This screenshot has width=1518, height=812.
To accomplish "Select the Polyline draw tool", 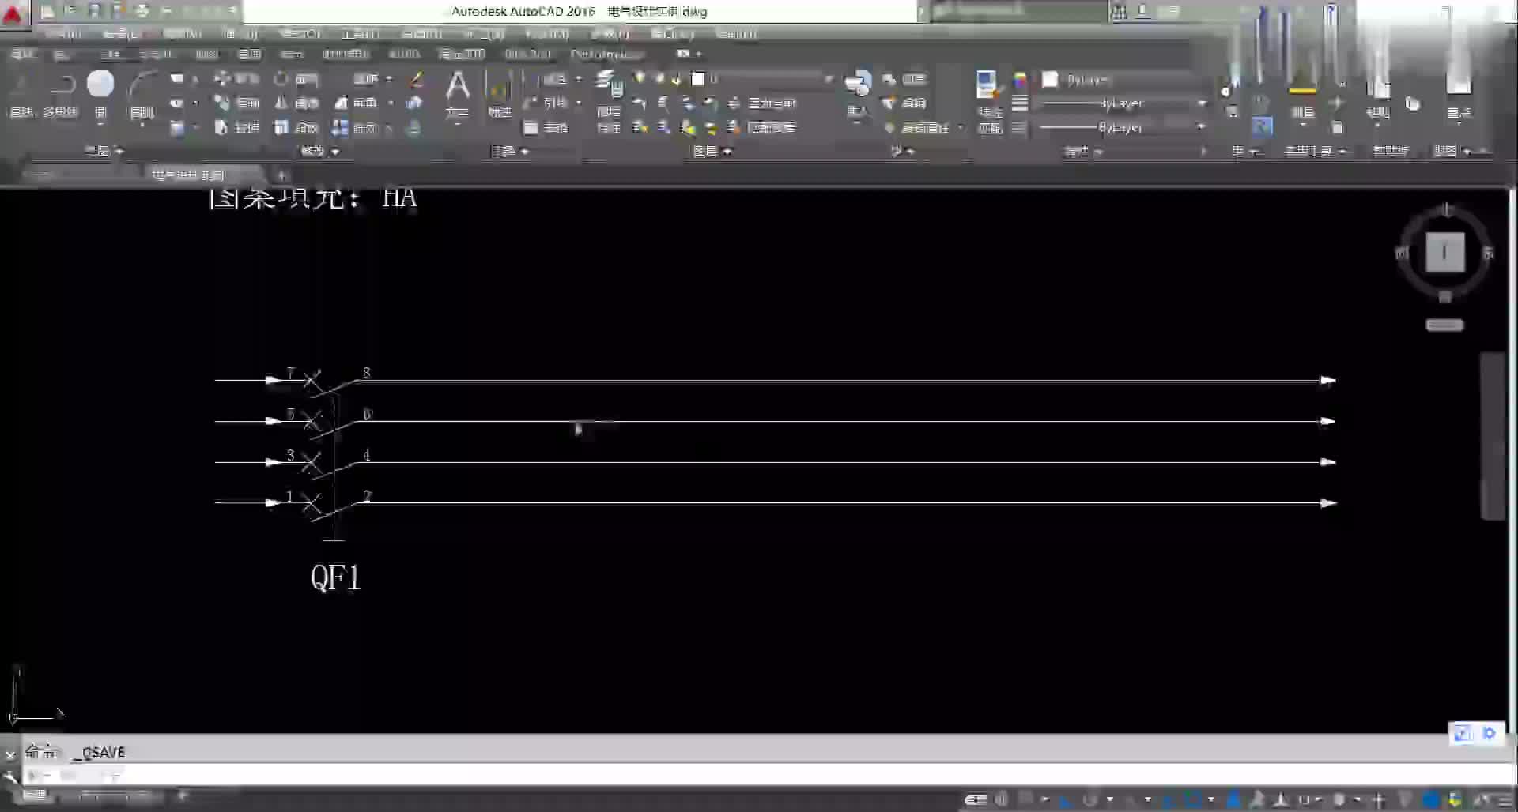I will click(61, 95).
